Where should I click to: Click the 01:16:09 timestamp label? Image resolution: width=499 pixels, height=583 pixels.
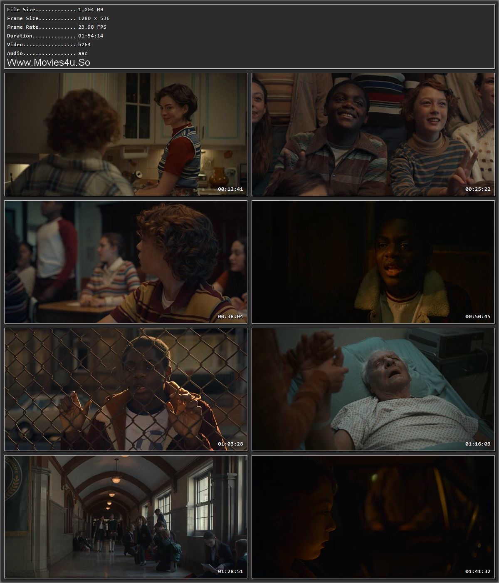coord(477,444)
